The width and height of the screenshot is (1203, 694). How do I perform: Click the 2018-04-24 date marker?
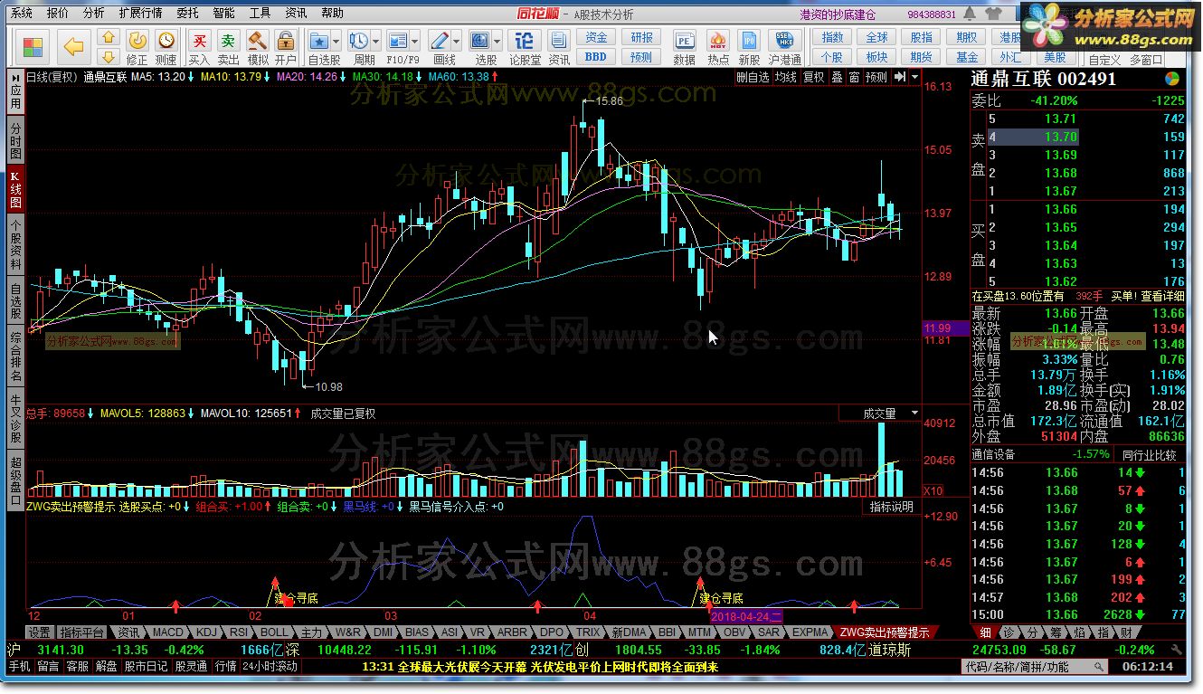pos(747,615)
